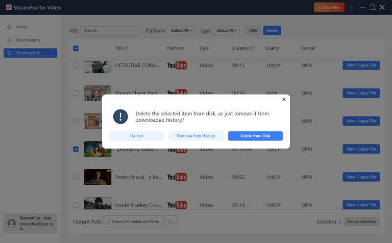Sort by Duration column arrows

click(252, 48)
